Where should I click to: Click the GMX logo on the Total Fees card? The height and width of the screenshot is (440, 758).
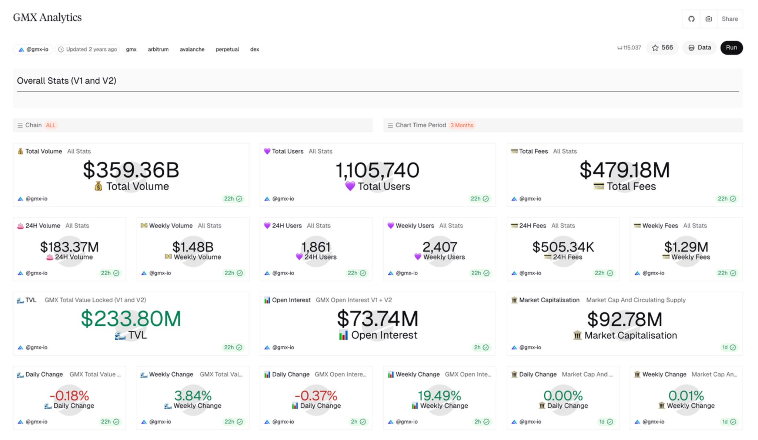coord(514,199)
